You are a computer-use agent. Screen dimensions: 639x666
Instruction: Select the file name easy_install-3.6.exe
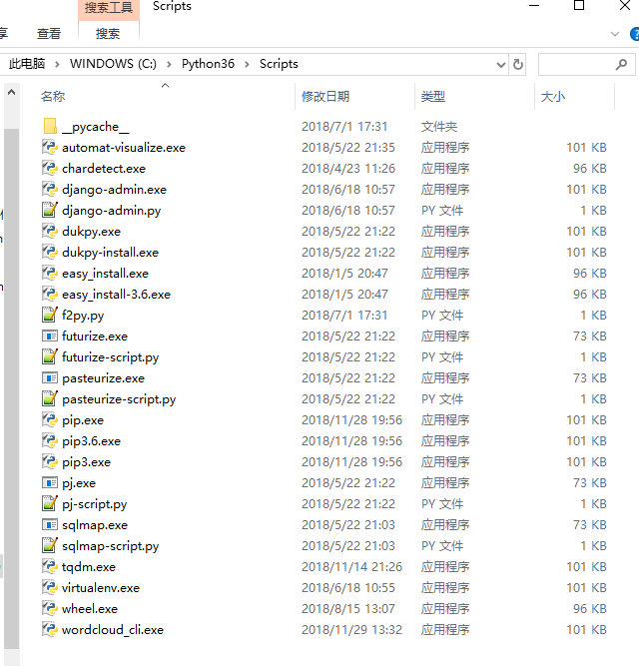pyautogui.click(x=117, y=295)
